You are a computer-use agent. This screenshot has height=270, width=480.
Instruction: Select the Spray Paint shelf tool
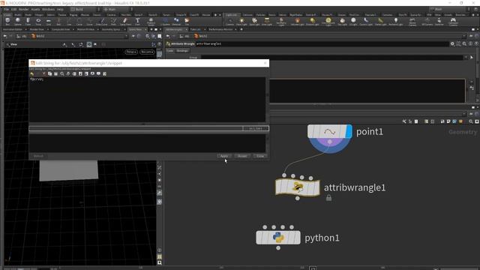[125, 22]
